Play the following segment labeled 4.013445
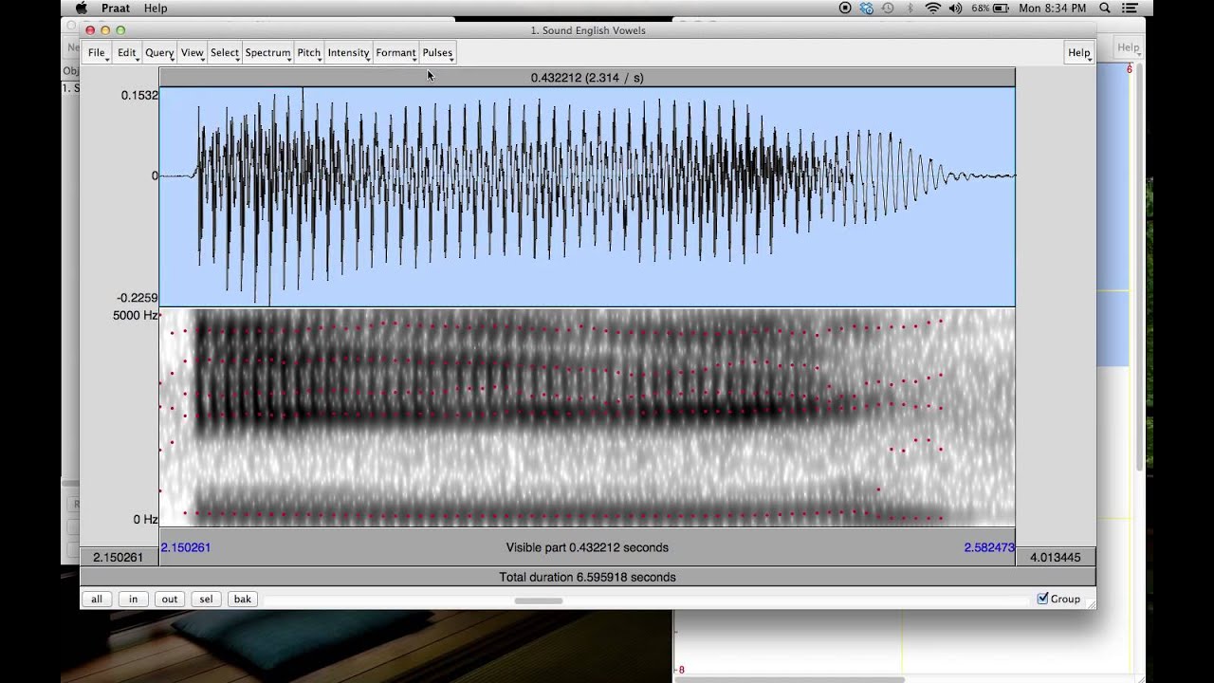 click(1056, 557)
